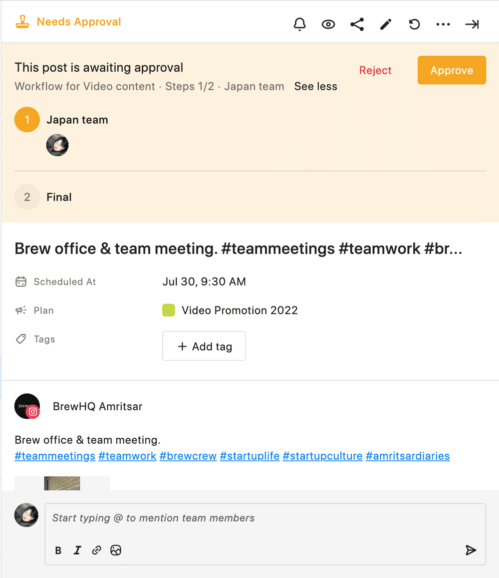Reject the post
Viewport: 499px width, 578px height.
tap(375, 70)
